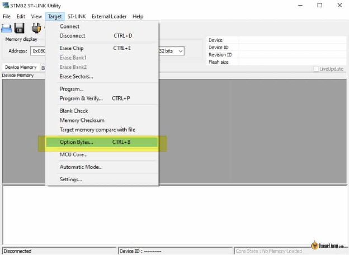This screenshot has height=255, width=349.
Task: Click the Connect to target plug icon
Action: 36,28
